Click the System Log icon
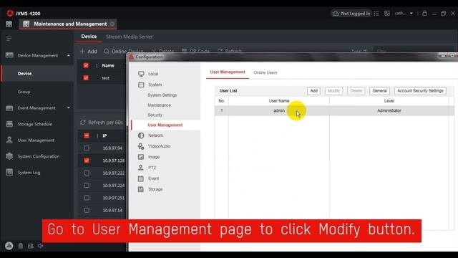 coord(9,172)
